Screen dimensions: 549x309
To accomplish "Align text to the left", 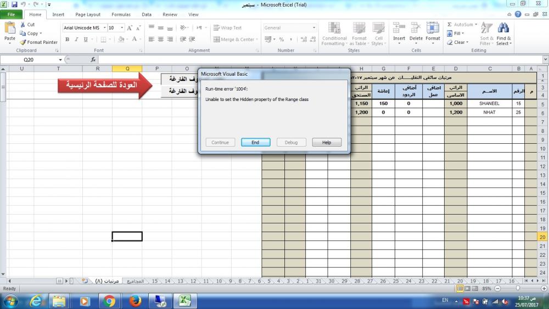I will 152,39.
